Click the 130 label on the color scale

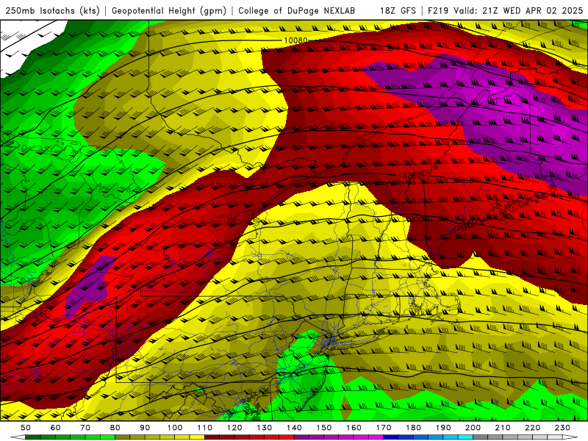[265, 428]
